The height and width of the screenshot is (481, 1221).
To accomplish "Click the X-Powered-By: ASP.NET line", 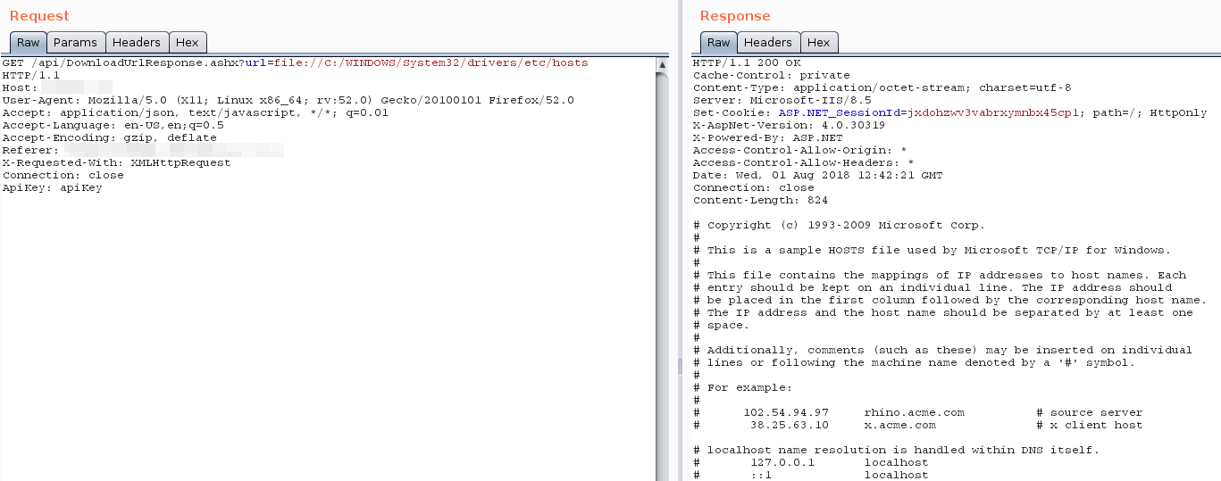I will 767,138.
